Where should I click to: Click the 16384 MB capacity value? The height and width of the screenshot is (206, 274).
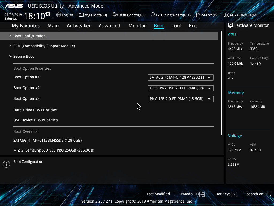[x=257, y=107]
